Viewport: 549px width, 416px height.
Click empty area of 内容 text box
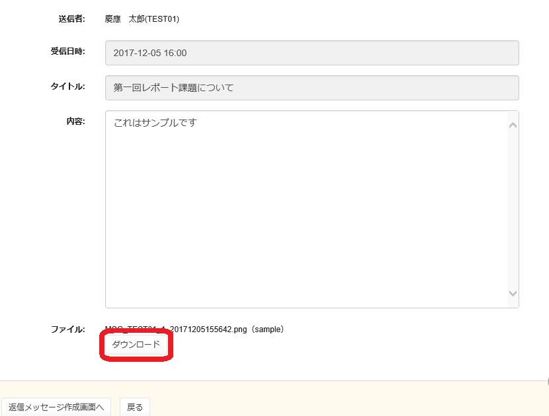coord(304,218)
